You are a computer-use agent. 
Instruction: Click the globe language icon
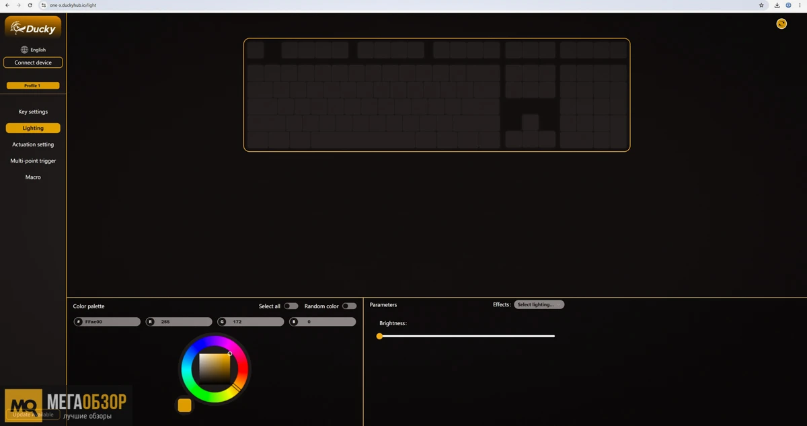pos(24,50)
